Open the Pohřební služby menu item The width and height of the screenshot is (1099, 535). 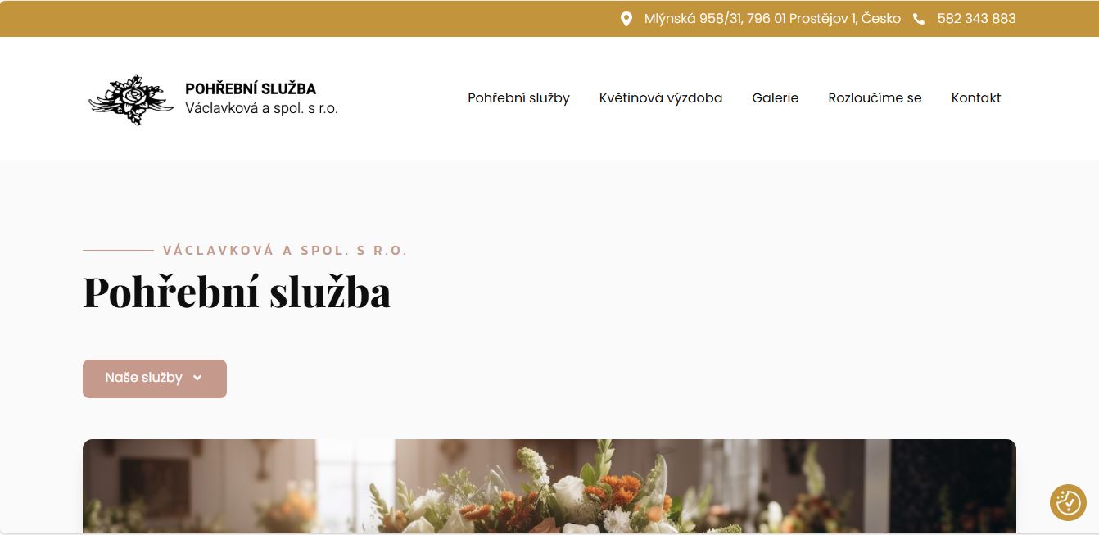point(518,98)
